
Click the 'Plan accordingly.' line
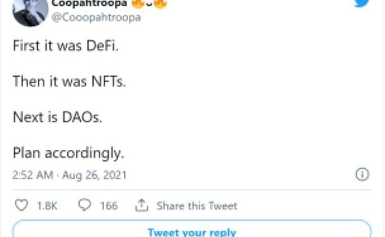click(x=69, y=154)
